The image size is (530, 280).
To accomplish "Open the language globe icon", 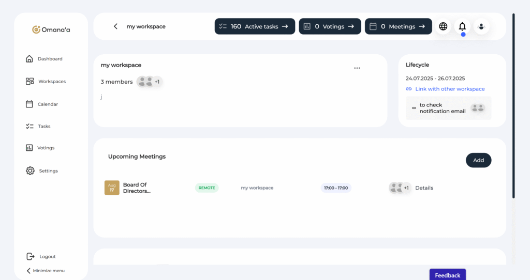I will 443,26.
